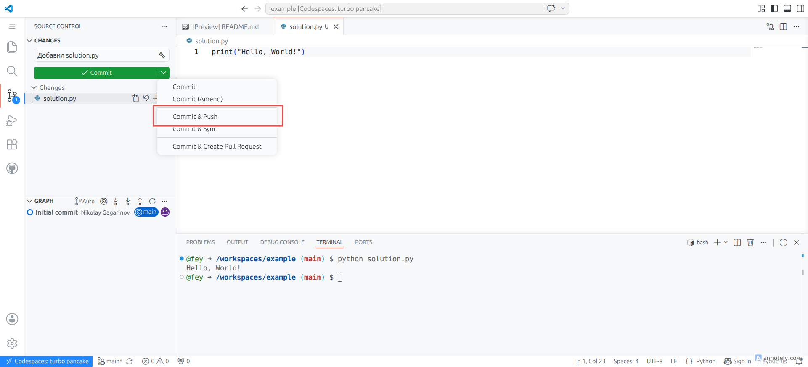Switch to the [Preview] README.md tab

click(x=225, y=26)
